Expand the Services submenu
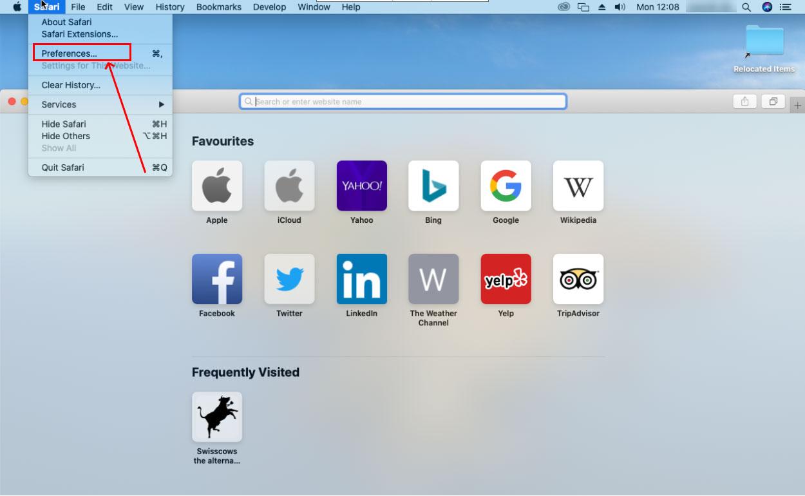This screenshot has height=496, width=805. pyautogui.click(x=100, y=104)
